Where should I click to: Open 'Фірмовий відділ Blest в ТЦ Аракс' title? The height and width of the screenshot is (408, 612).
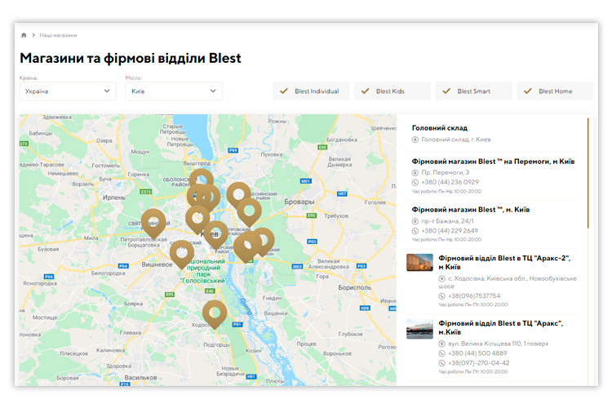(x=501, y=327)
